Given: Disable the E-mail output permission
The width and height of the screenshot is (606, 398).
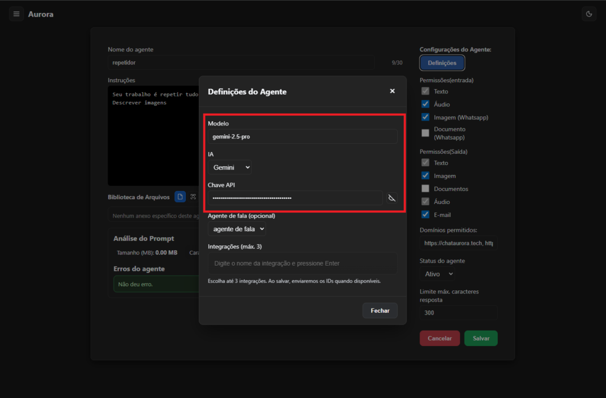Looking at the screenshot, I should (425, 215).
